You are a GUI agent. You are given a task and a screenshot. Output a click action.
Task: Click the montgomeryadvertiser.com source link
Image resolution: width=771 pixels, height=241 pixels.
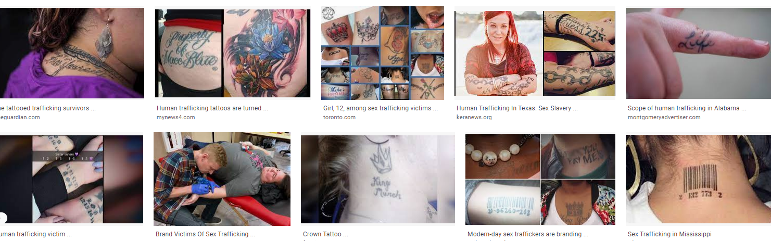click(x=664, y=117)
